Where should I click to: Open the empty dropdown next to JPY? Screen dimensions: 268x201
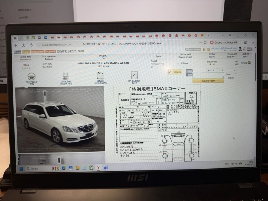[x=220, y=70]
